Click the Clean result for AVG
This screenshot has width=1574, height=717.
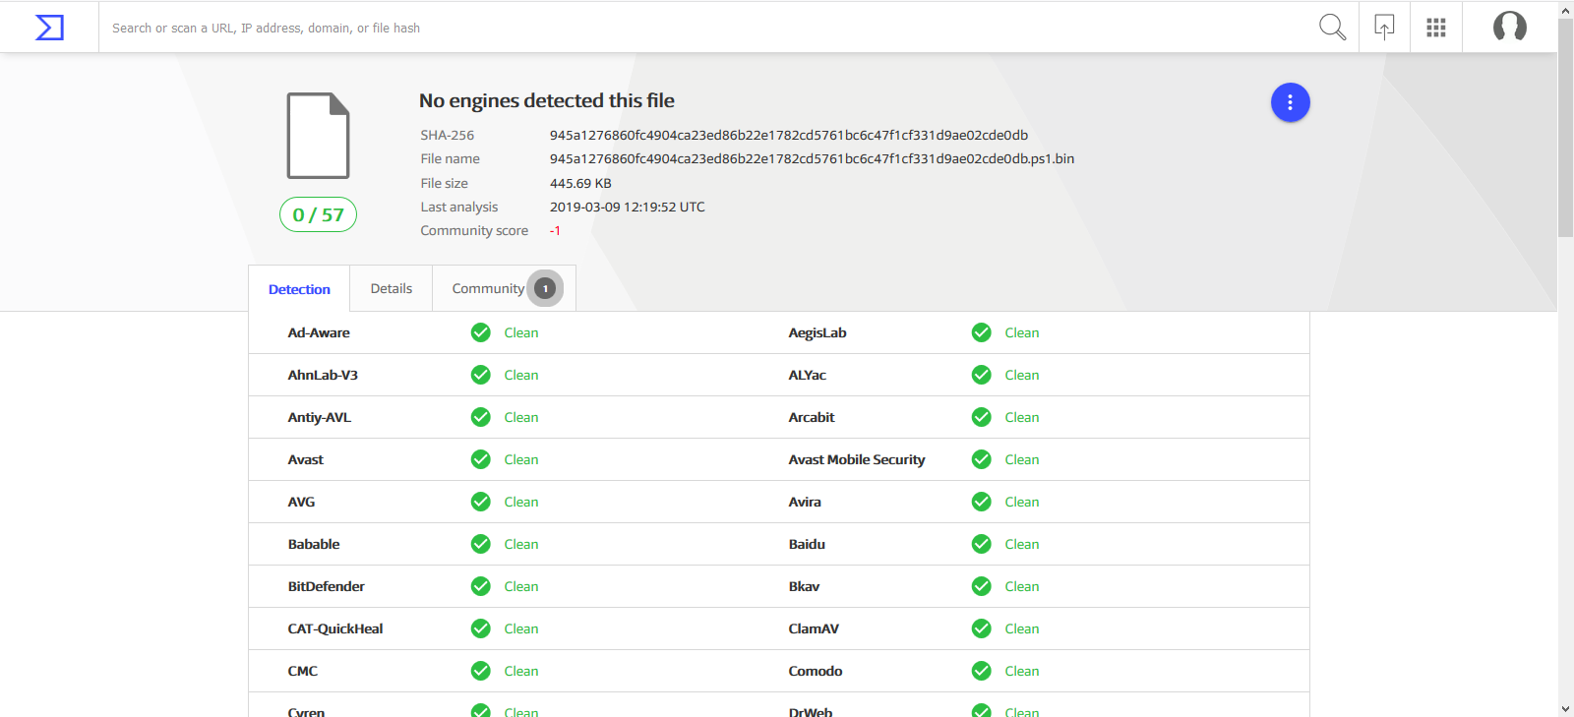[x=521, y=502]
